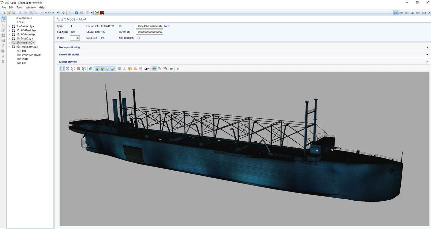
Task: Filter tree by letter A sidebar icon
Action: click(x=3, y=56)
